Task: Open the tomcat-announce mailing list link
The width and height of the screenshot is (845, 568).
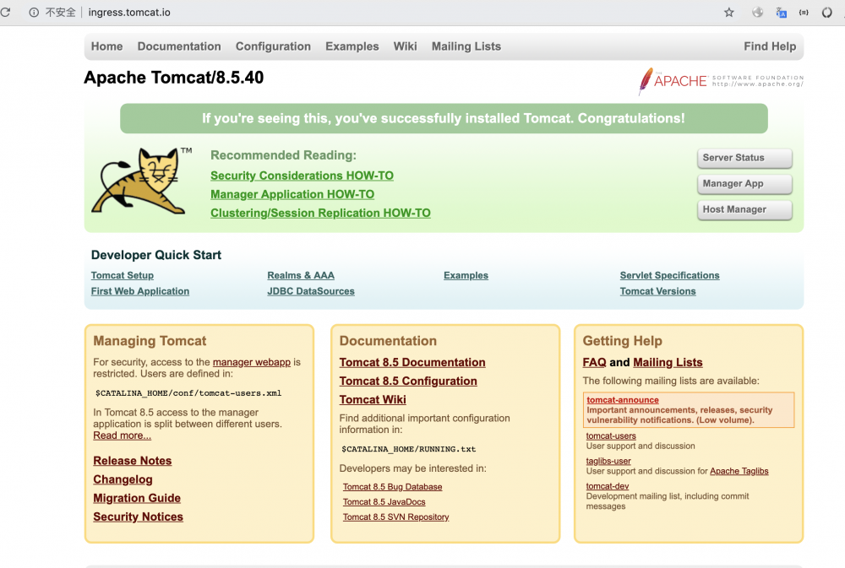Action: coord(623,400)
